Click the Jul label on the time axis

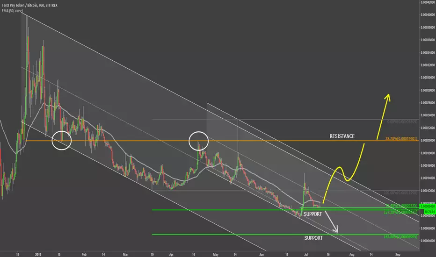(306, 255)
